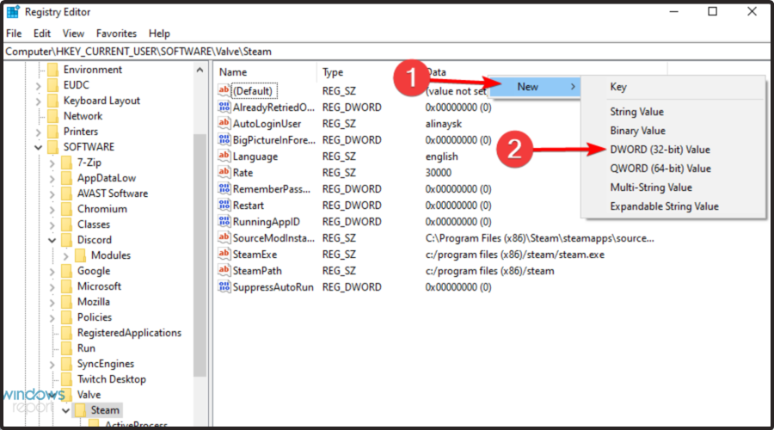Click the Environment folder icon
Screen dimensions: 774x430
tap(53, 70)
